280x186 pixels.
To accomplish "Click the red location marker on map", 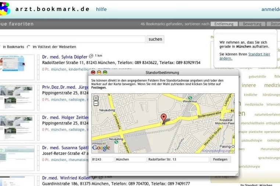I will [164, 118].
